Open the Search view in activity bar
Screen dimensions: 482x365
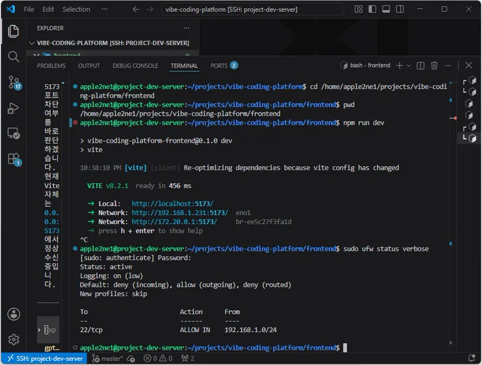pos(13,57)
